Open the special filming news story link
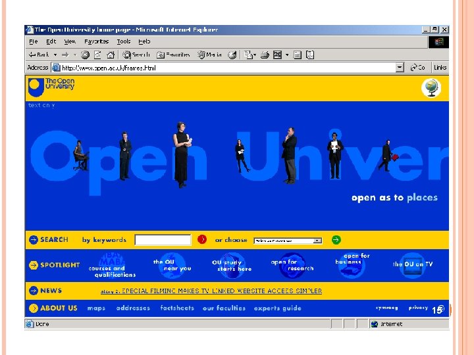 pyautogui.click(x=211, y=291)
